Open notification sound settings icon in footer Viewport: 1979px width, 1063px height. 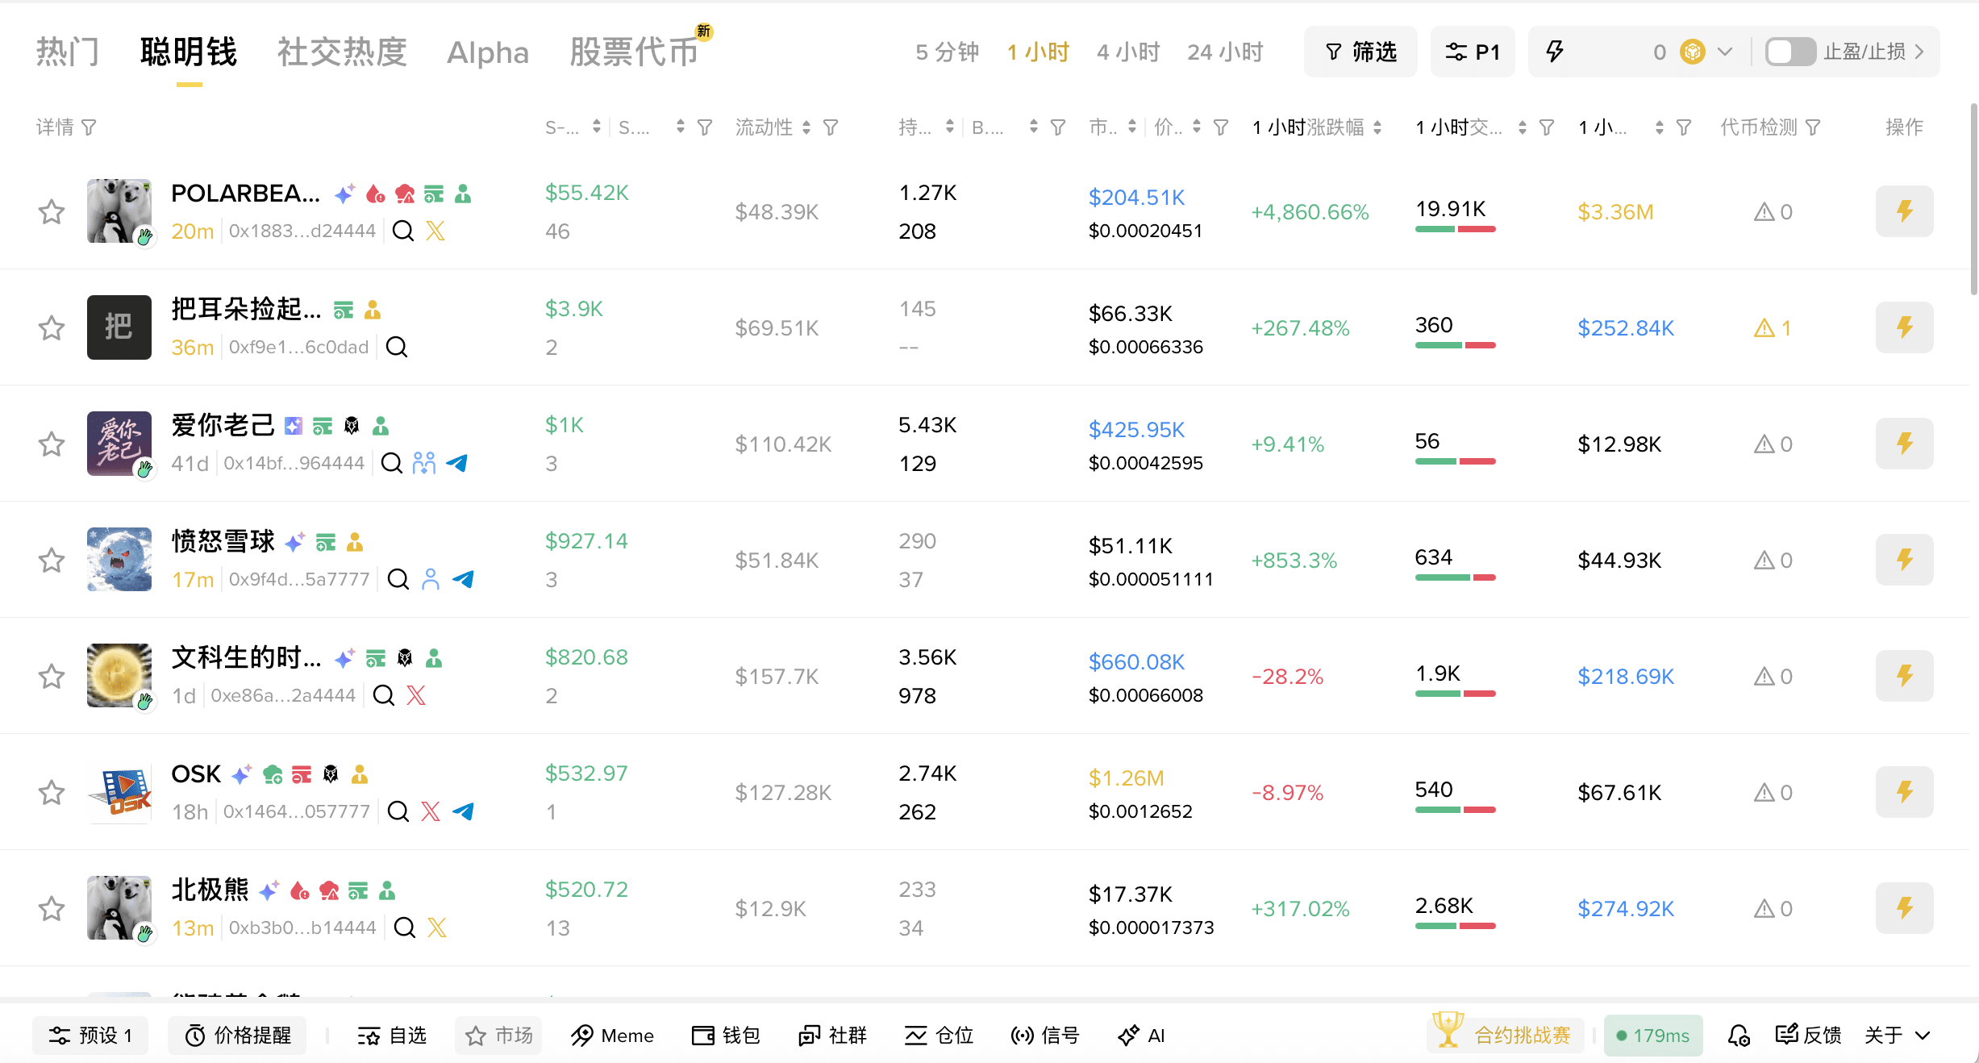point(1739,1035)
